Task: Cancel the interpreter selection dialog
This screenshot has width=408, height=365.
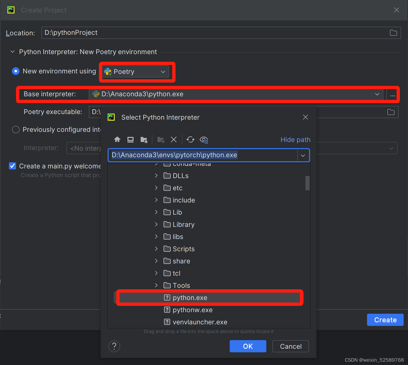Action: 291,346
